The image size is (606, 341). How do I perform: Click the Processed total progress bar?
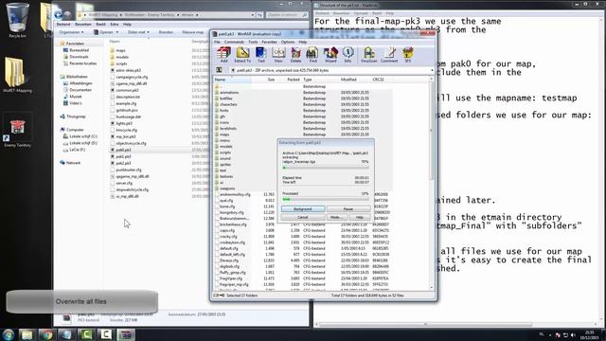[325, 199]
